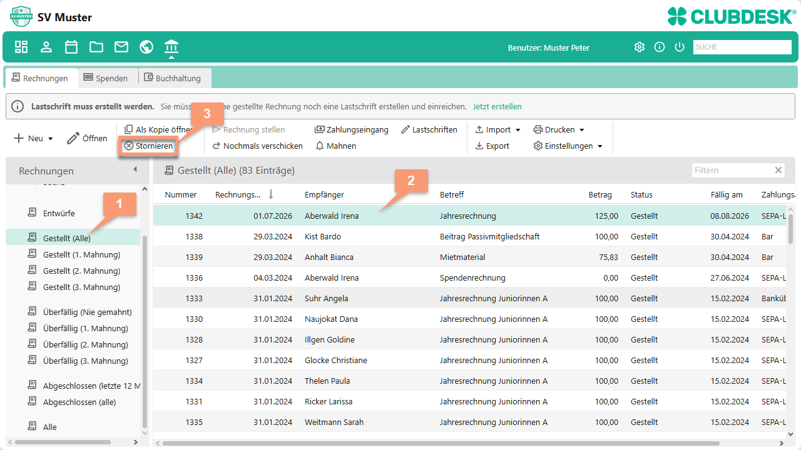This screenshot has height=450, width=801.
Task: Open the calendar icon in the top bar
Action: tap(71, 47)
